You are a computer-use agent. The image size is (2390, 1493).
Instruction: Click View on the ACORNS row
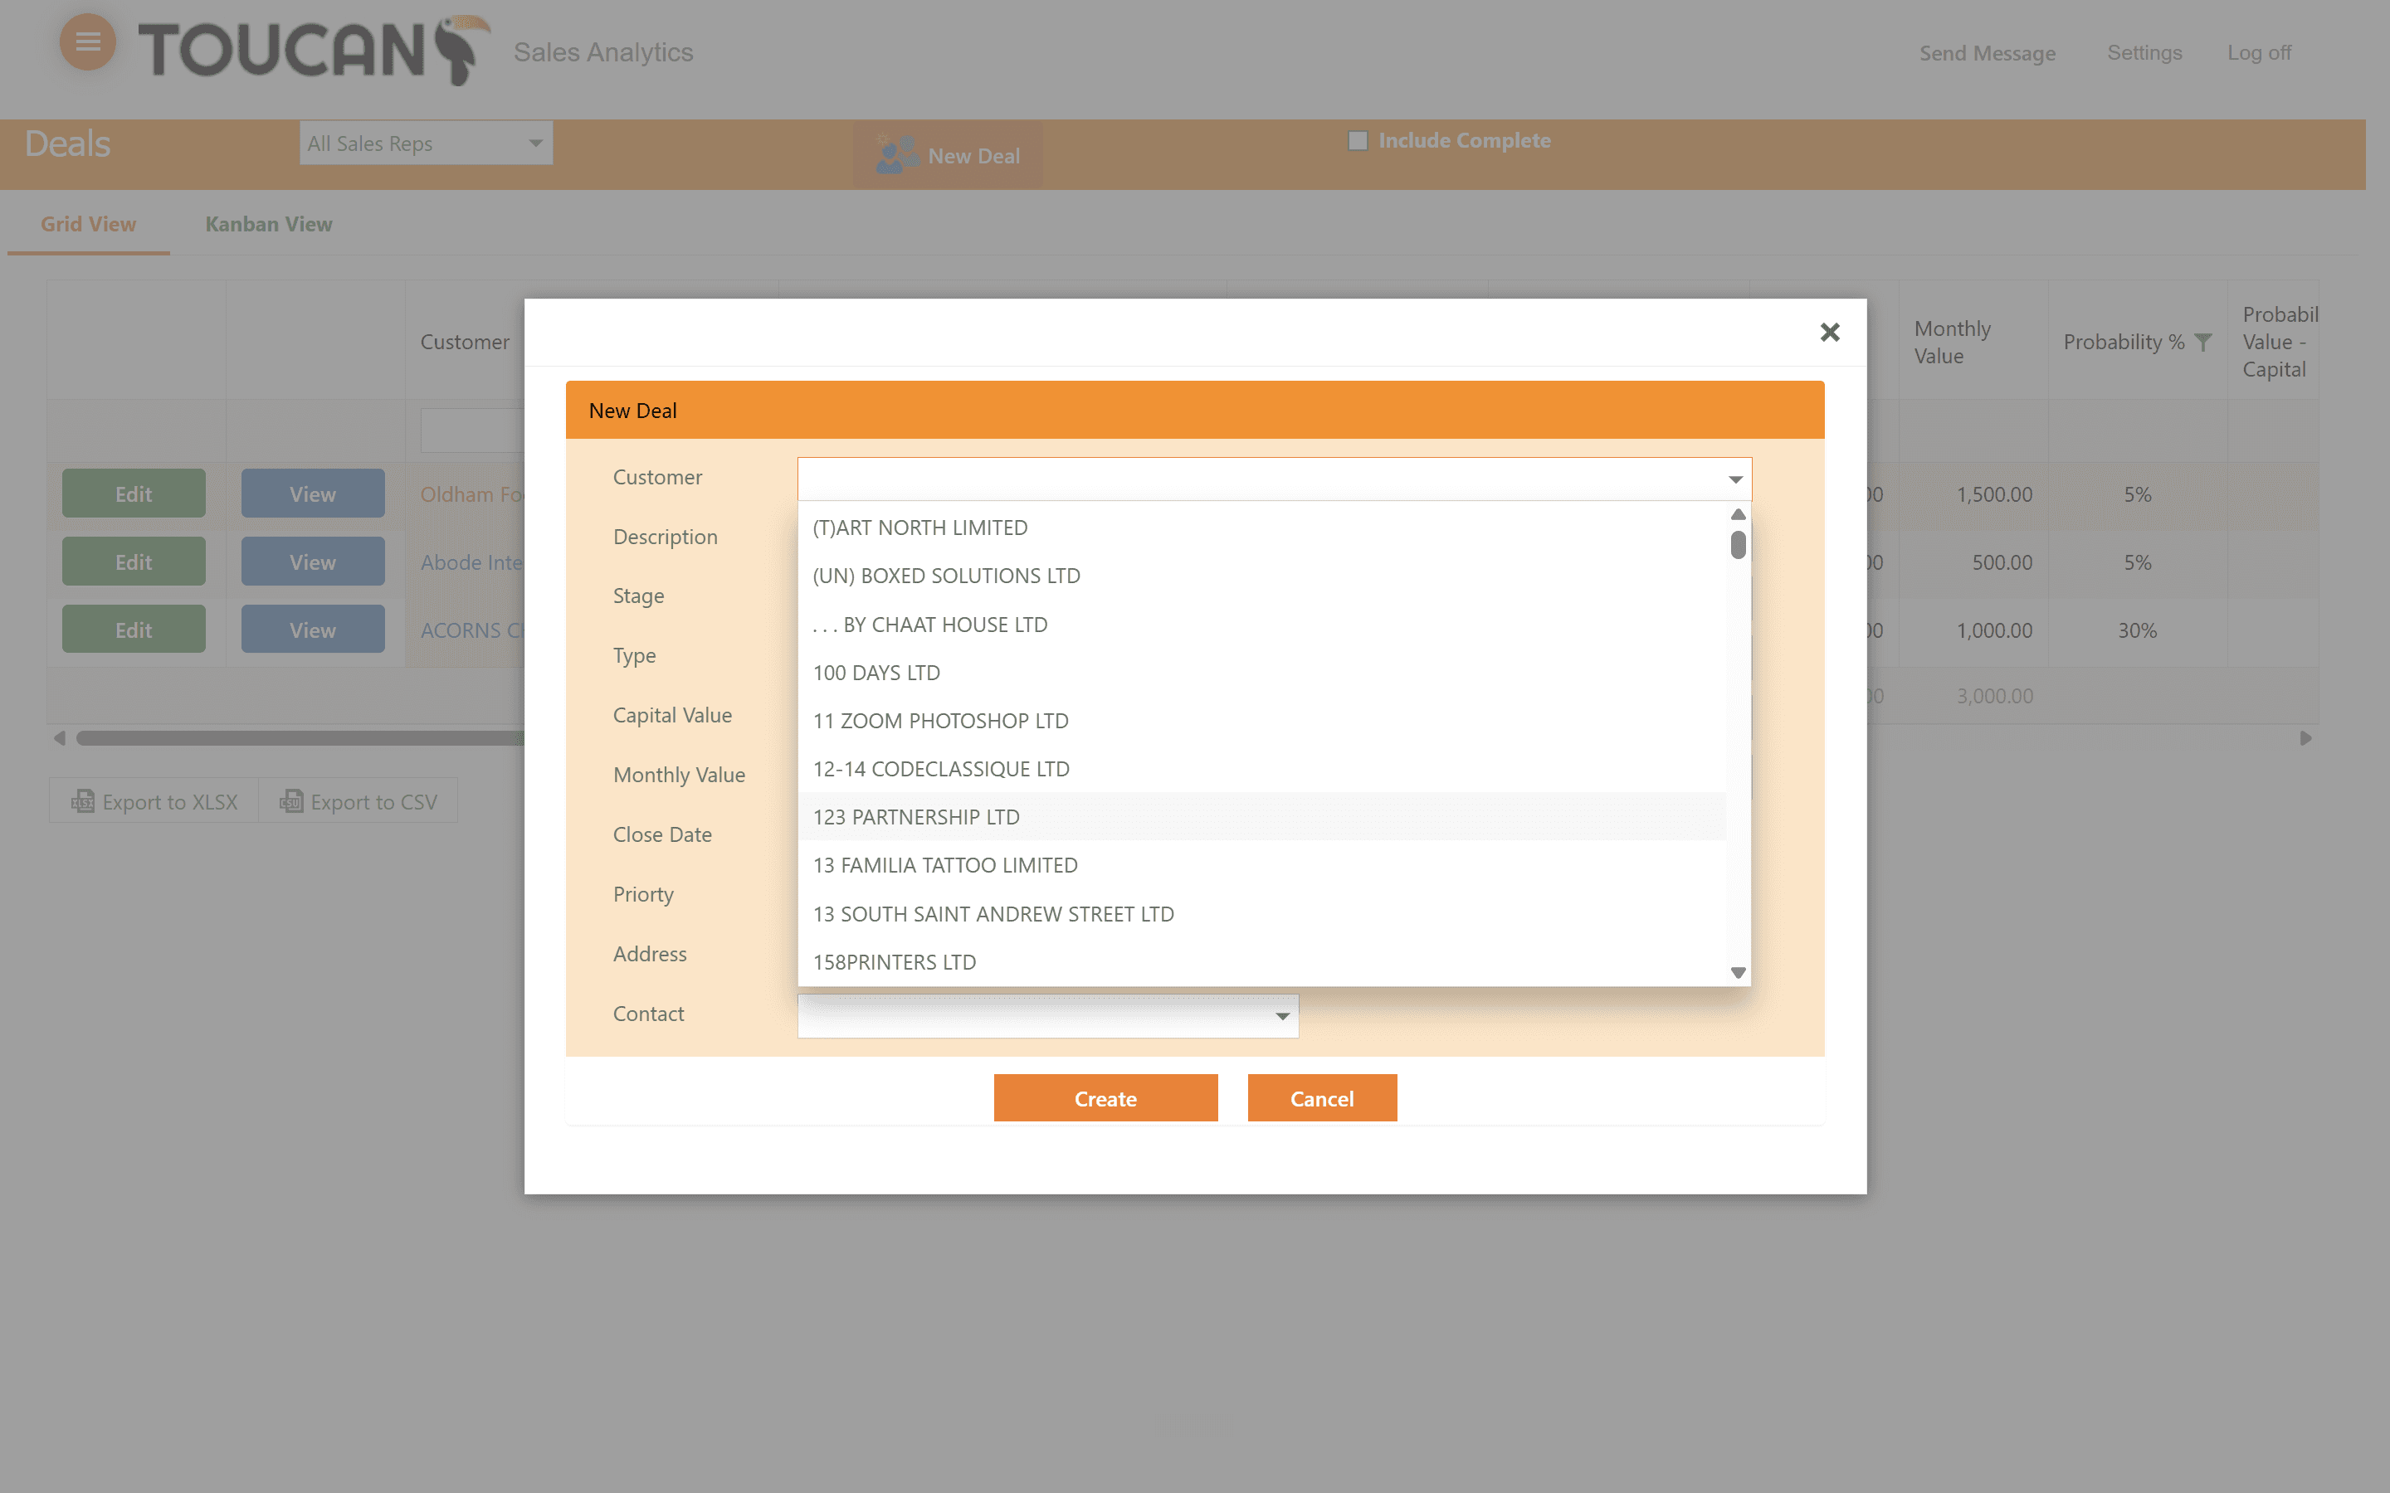(x=312, y=630)
